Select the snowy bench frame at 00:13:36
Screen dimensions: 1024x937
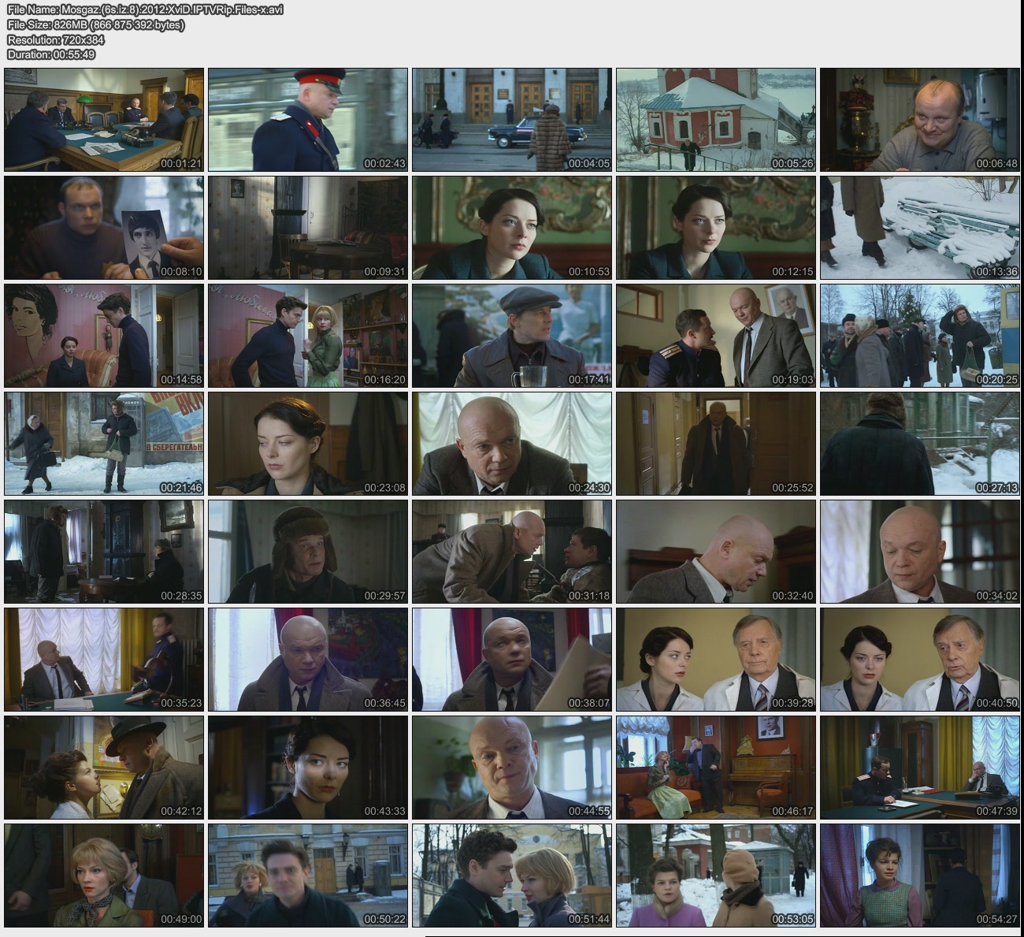tap(919, 228)
